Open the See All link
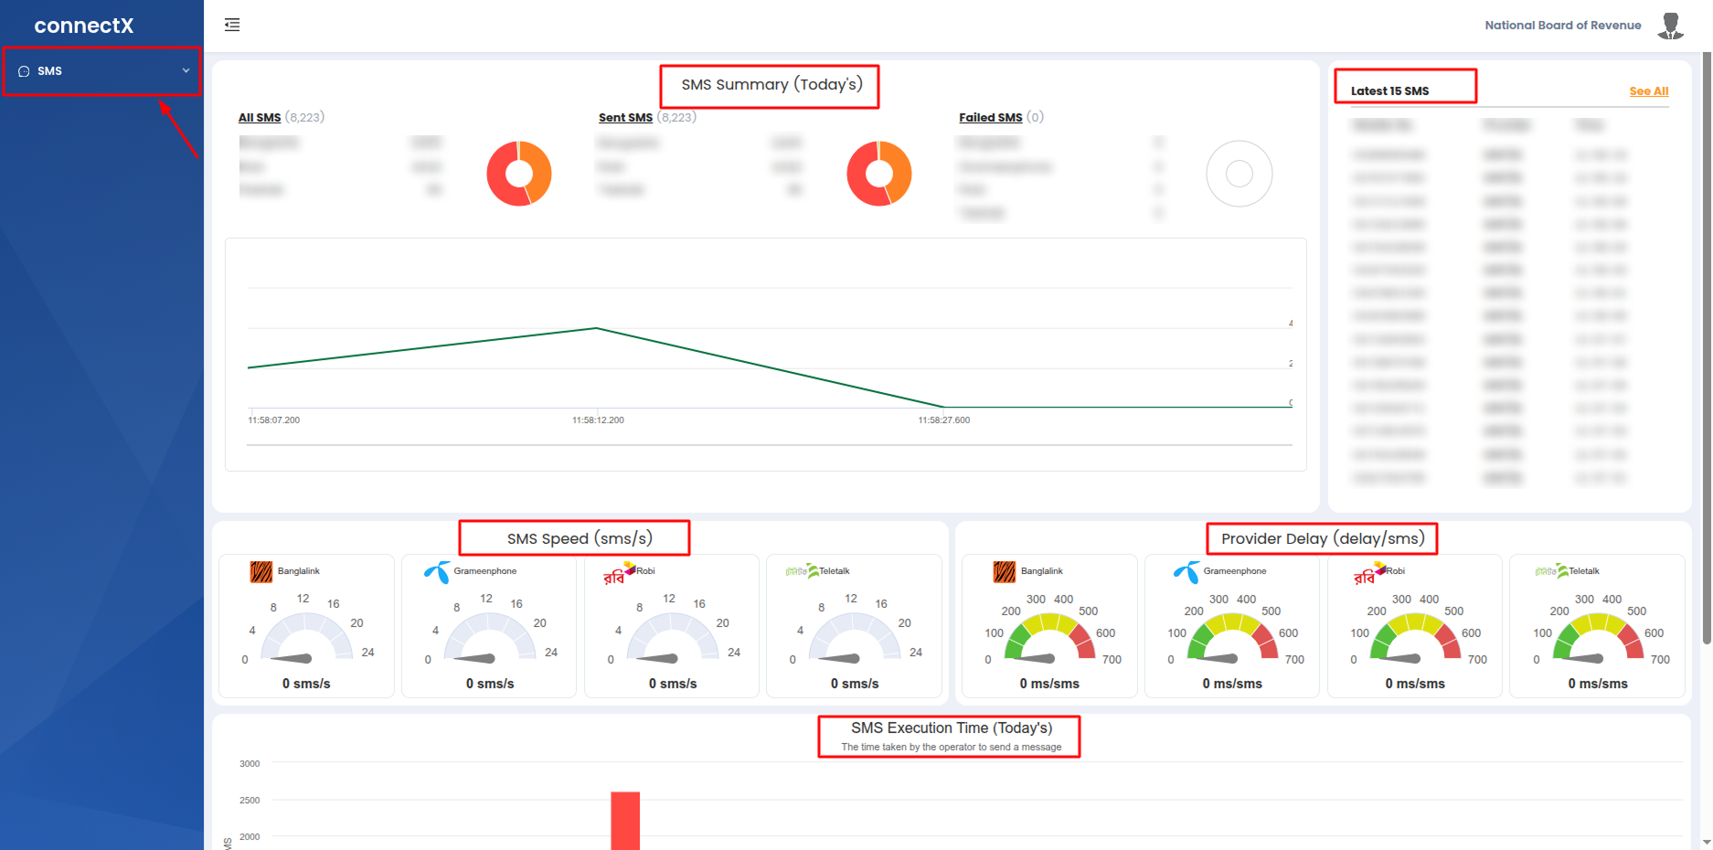 tap(1648, 91)
